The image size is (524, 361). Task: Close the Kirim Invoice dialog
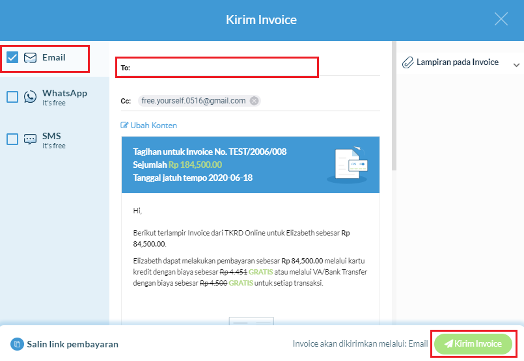point(501,19)
